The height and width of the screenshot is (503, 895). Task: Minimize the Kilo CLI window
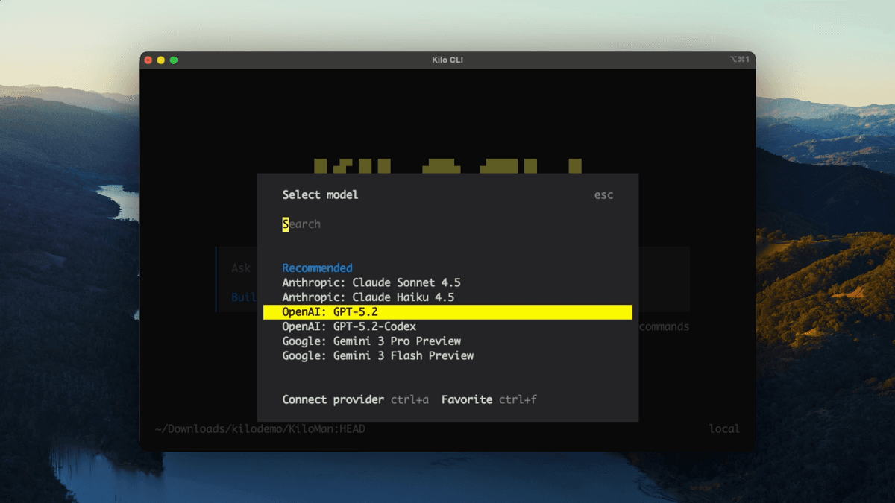(161, 60)
